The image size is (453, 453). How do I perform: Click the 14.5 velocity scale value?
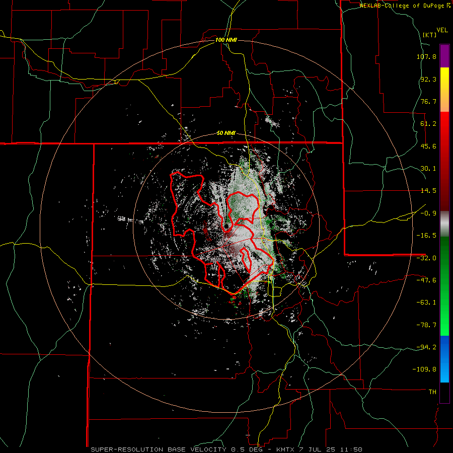tap(428, 191)
